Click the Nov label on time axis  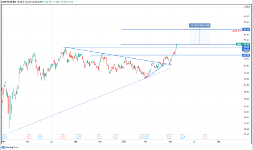point(100,142)
